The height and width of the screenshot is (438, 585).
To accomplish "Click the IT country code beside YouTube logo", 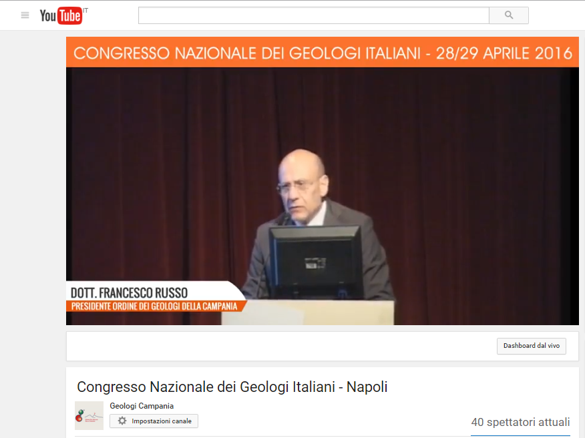I will pos(86,9).
